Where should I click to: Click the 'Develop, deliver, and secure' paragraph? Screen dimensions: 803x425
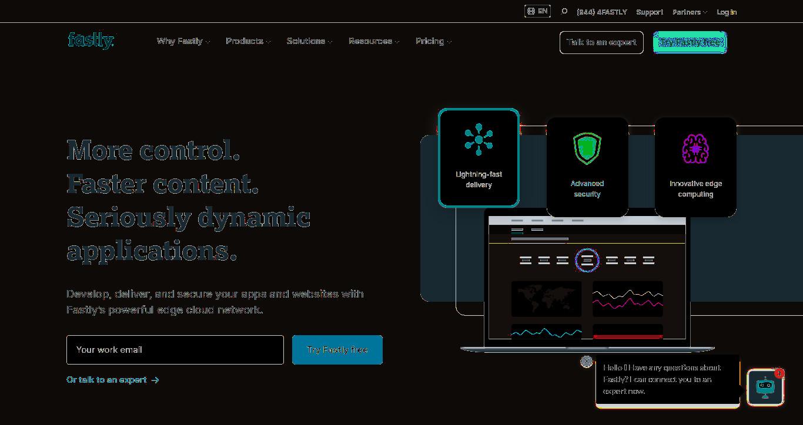215,302
